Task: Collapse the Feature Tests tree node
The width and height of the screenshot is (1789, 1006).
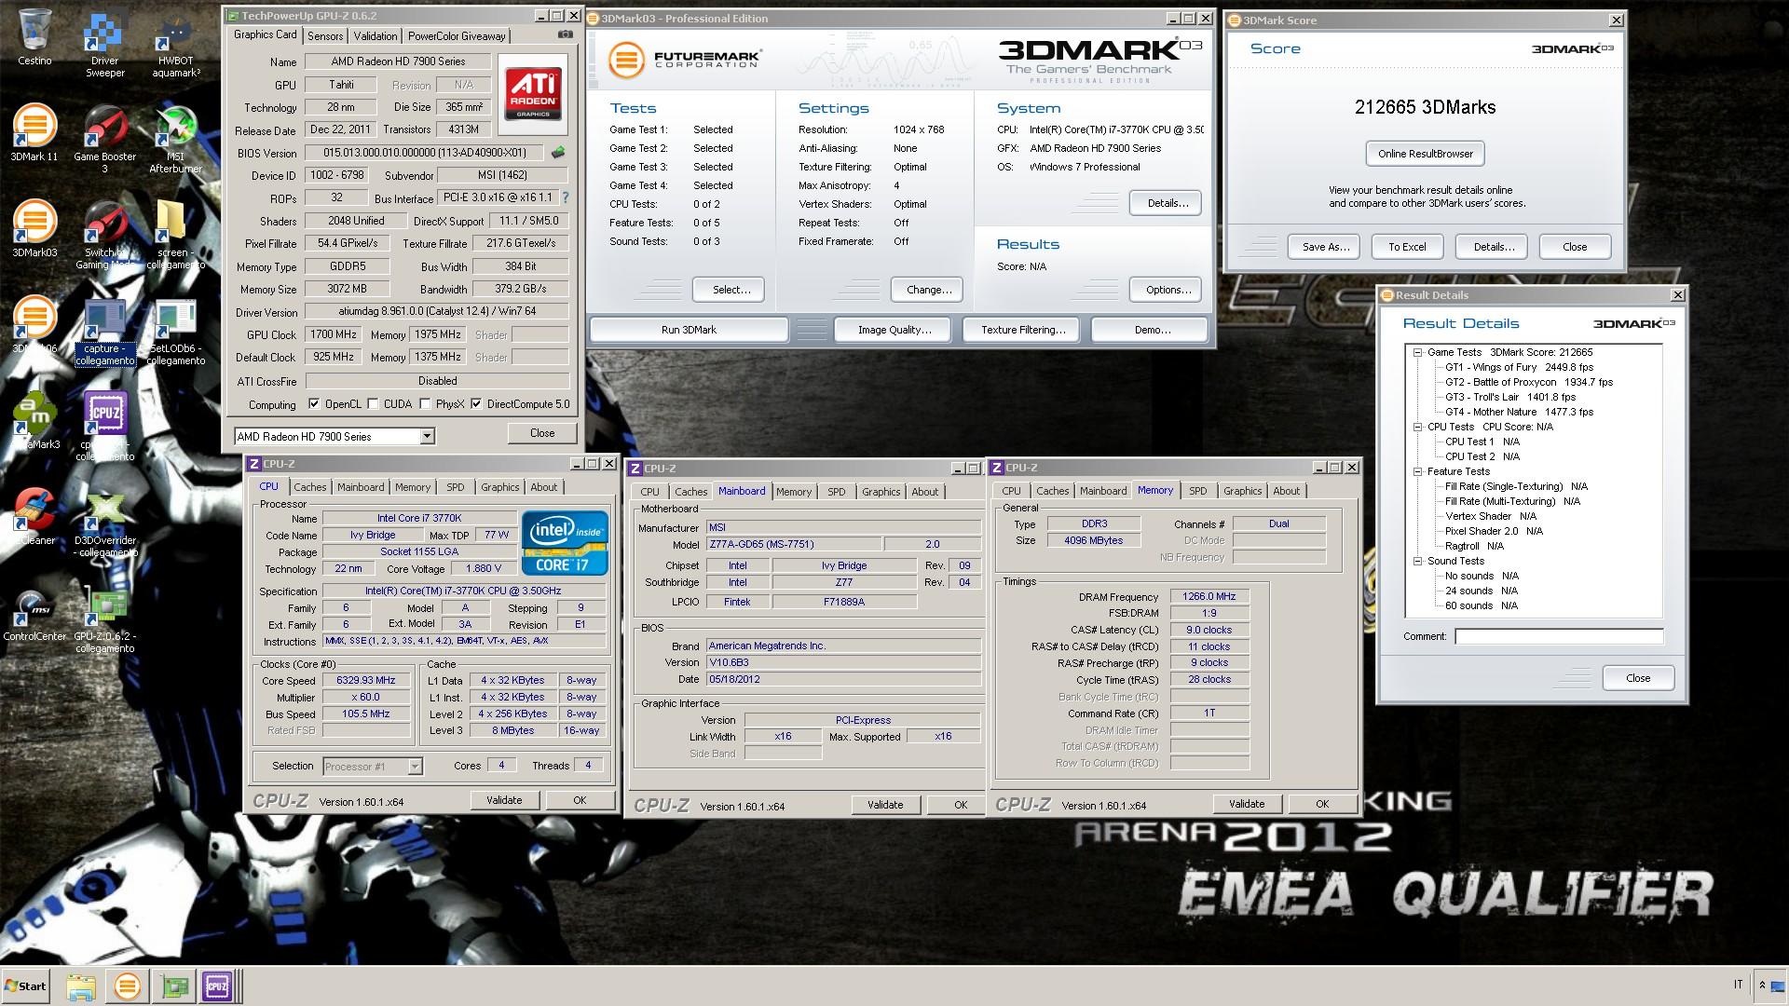Action: (x=1417, y=471)
